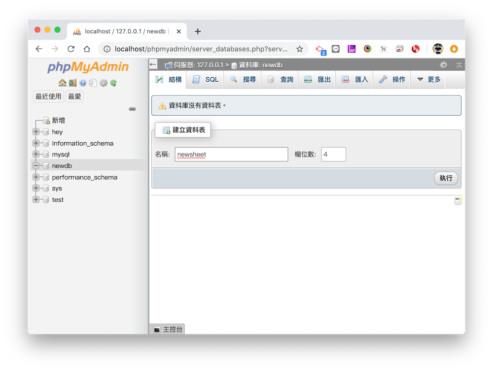Bookmark this page with the star

pos(300,49)
